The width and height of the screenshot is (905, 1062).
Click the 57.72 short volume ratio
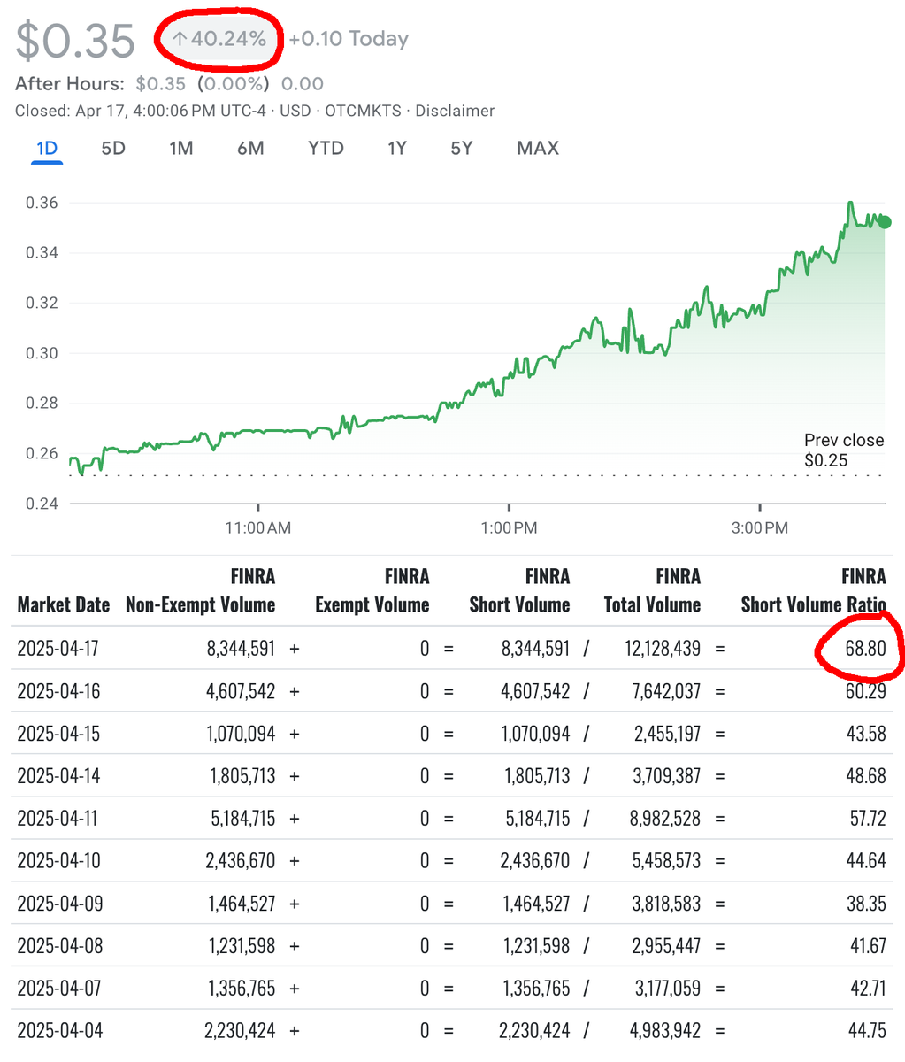[868, 819]
